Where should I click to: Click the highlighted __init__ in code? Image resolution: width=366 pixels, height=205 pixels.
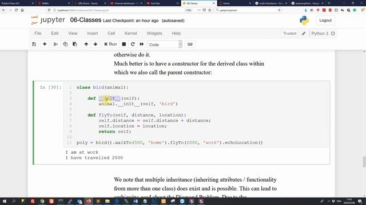pos(109,99)
